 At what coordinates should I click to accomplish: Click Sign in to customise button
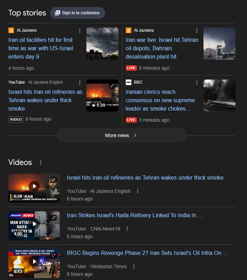pos(77,13)
